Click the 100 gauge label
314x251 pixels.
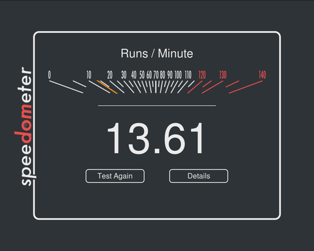click(178, 75)
